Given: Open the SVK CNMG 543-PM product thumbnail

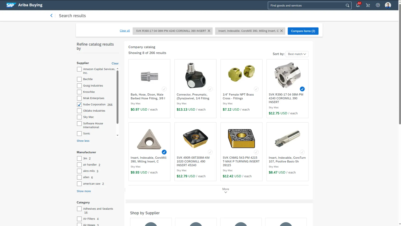Looking at the screenshot, I should [241, 138].
